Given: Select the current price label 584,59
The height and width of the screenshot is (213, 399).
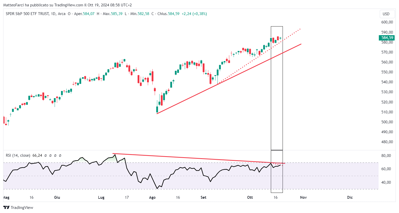Looking at the screenshot, I should (x=387, y=38).
